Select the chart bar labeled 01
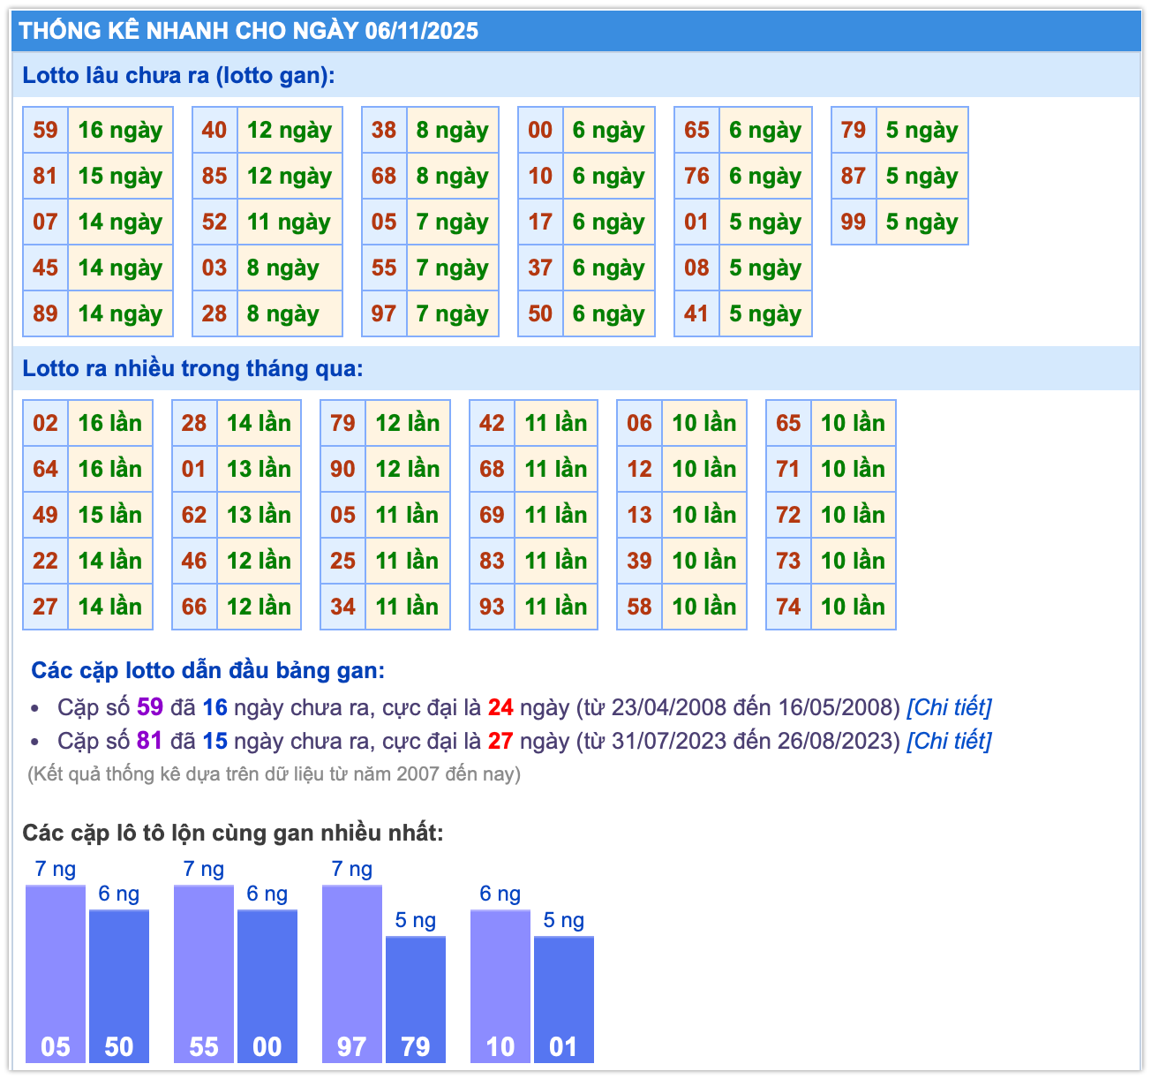 coord(564,999)
